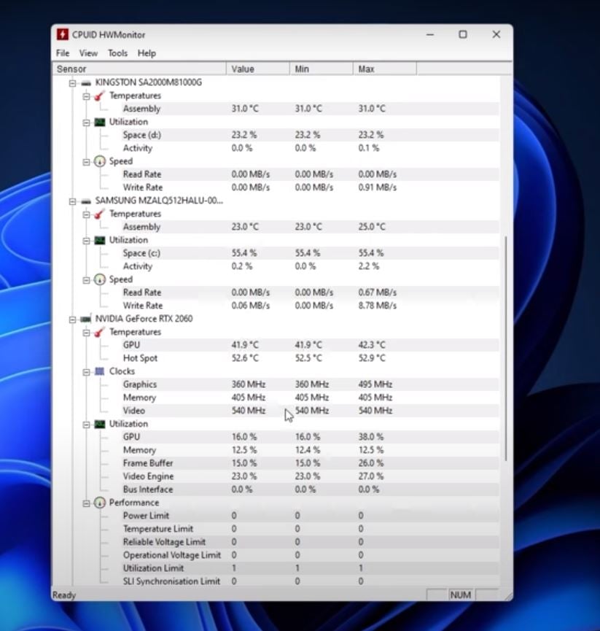Collapse Samsung Utilization group

(x=86, y=241)
